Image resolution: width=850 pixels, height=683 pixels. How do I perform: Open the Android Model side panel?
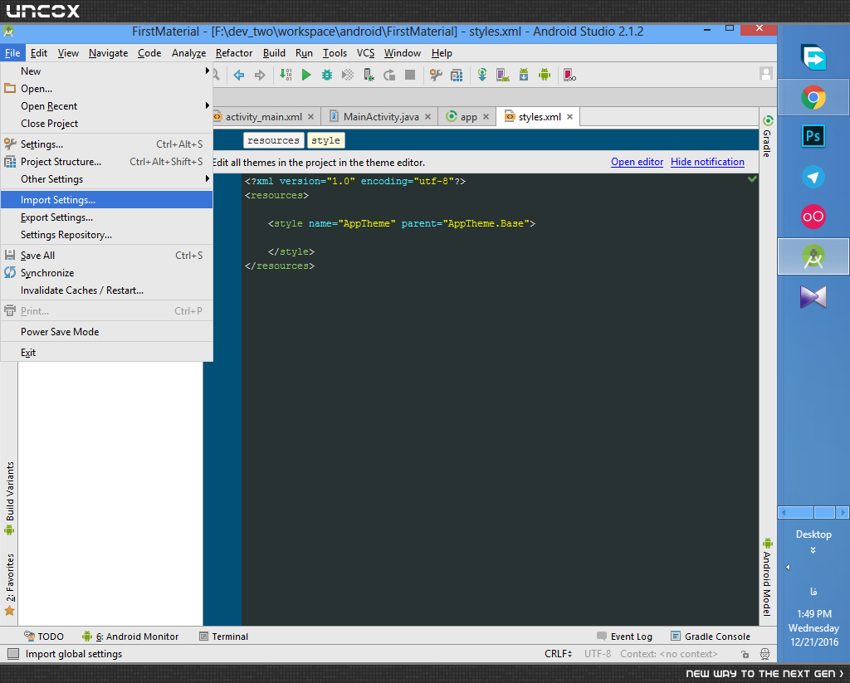pos(767,577)
